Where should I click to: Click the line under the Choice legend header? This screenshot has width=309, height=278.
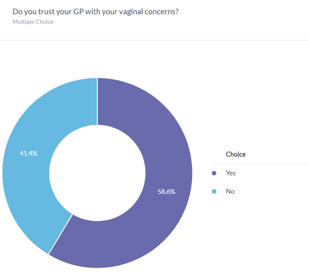(x=259, y=164)
